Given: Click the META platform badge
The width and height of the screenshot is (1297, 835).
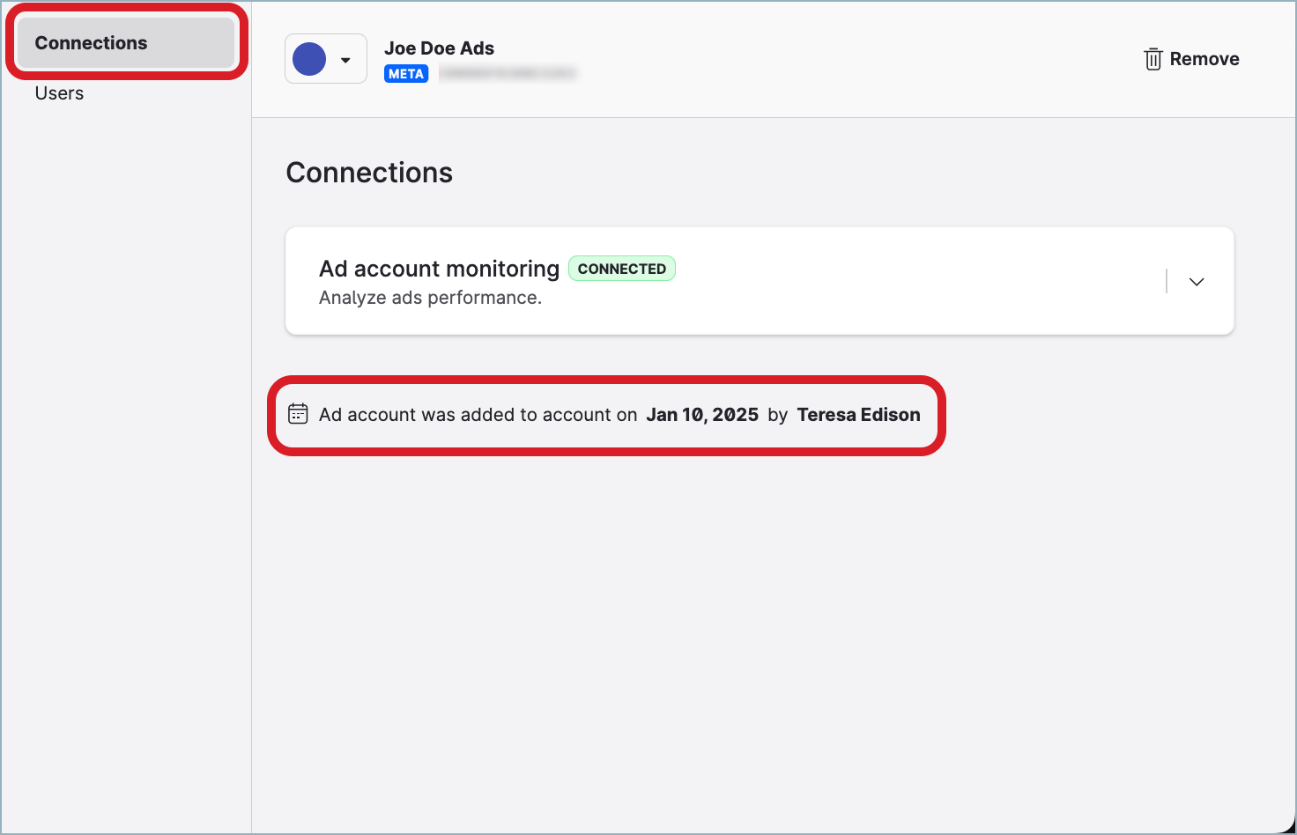Looking at the screenshot, I should point(406,73).
